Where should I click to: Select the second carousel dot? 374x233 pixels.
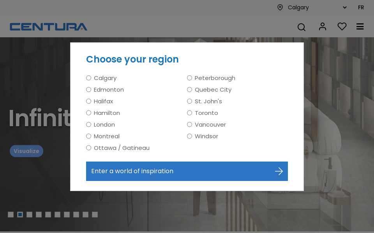pyautogui.click(x=20, y=214)
